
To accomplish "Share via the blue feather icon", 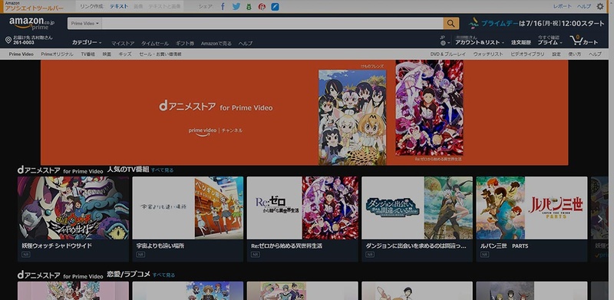I will pos(276,7).
